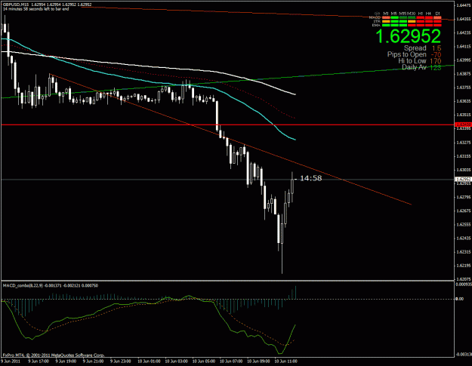Click the MACD signal cell under M5
Image resolution: width=472 pixels, height=366 pixels.
pyautogui.click(x=394, y=17)
